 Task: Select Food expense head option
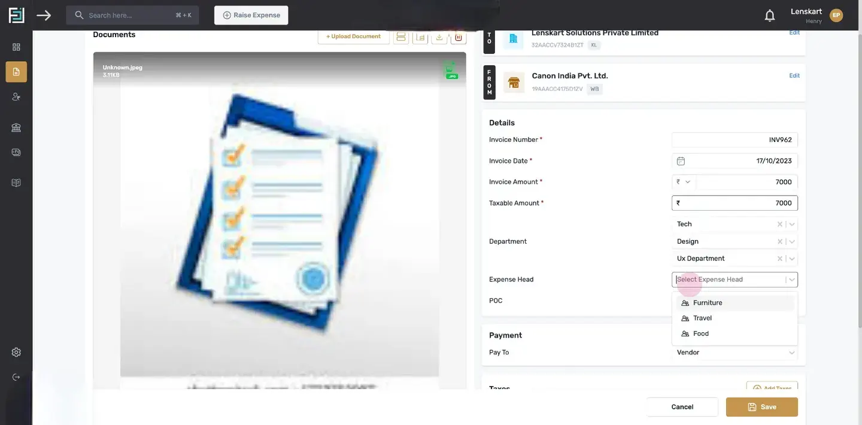(734, 334)
